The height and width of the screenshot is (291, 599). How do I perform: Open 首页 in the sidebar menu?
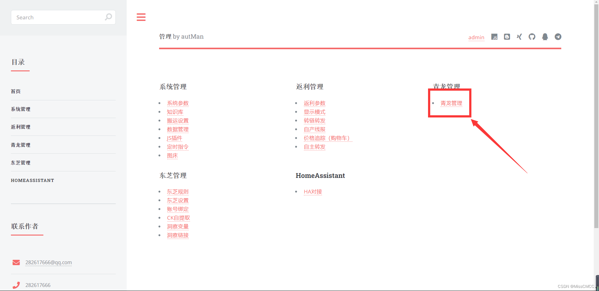[x=16, y=91]
